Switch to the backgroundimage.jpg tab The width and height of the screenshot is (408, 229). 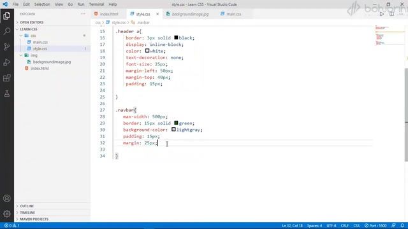(x=190, y=14)
